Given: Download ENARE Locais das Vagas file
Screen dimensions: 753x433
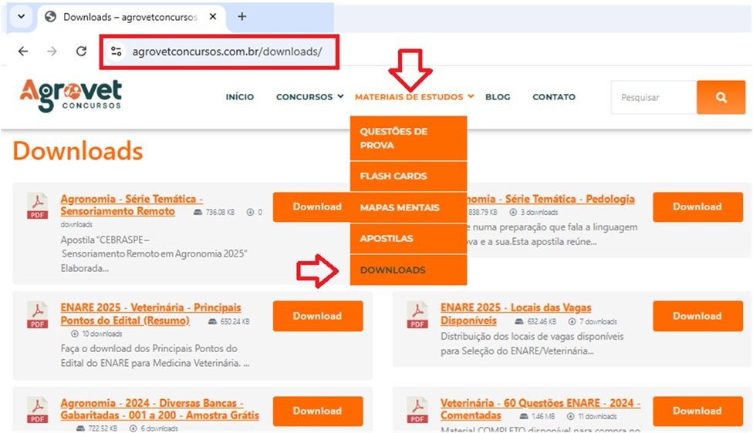Looking at the screenshot, I should (x=697, y=316).
